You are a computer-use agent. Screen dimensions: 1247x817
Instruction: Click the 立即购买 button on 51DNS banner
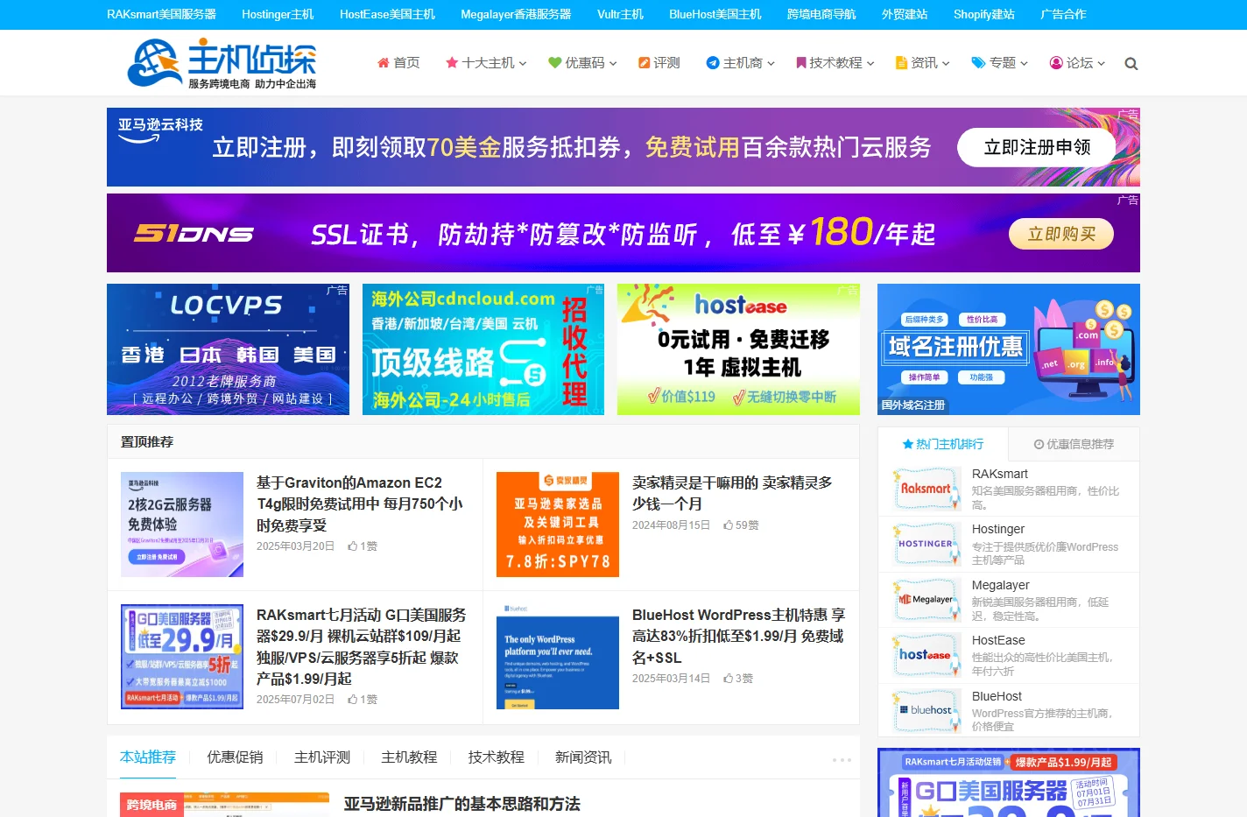pyautogui.click(x=1061, y=234)
